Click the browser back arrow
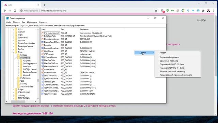Image resolution: width=218 pixels, height=123 pixels. coord(5,11)
